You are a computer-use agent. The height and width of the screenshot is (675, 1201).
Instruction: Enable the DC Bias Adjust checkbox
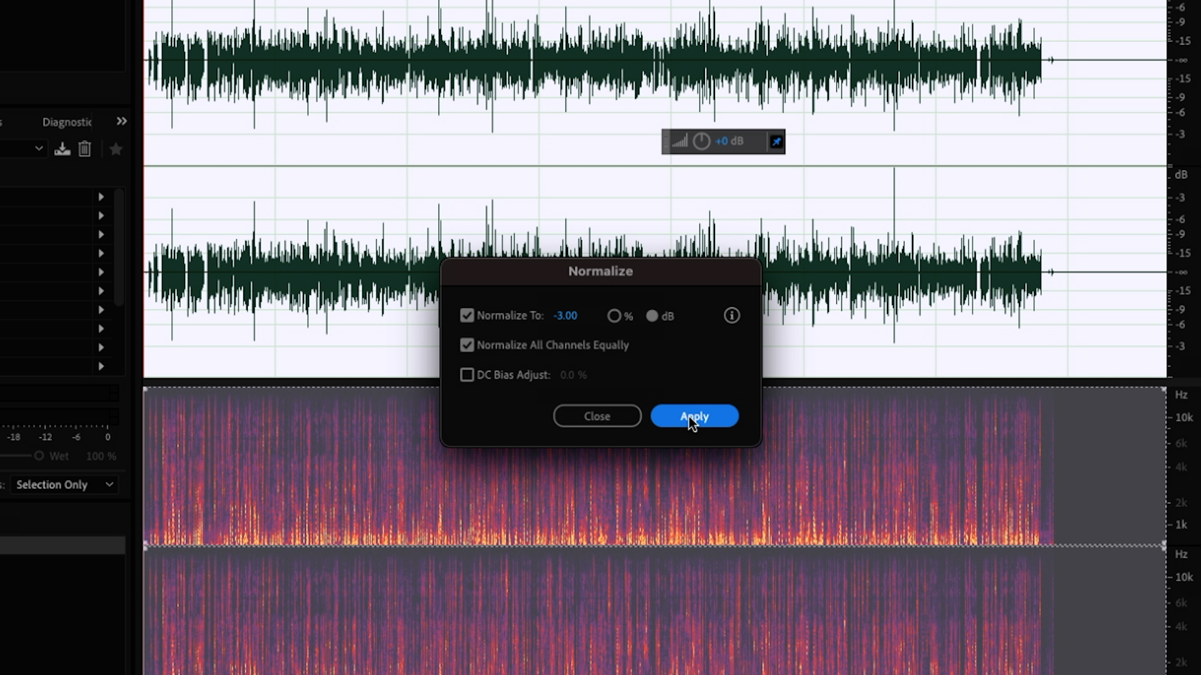coord(467,375)
